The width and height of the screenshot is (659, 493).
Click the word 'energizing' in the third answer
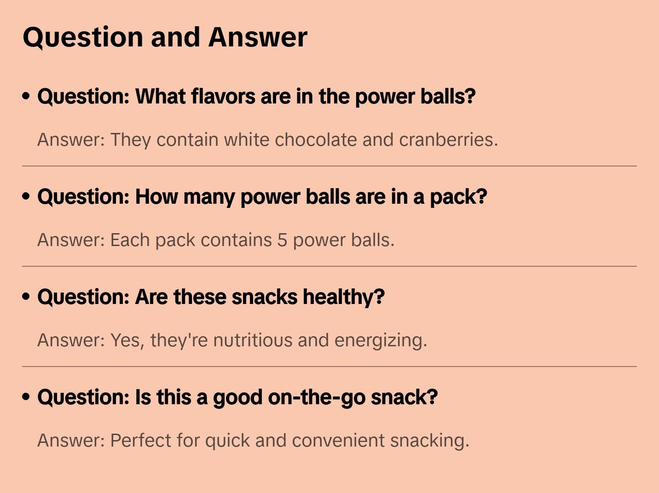tap(380, 340)
